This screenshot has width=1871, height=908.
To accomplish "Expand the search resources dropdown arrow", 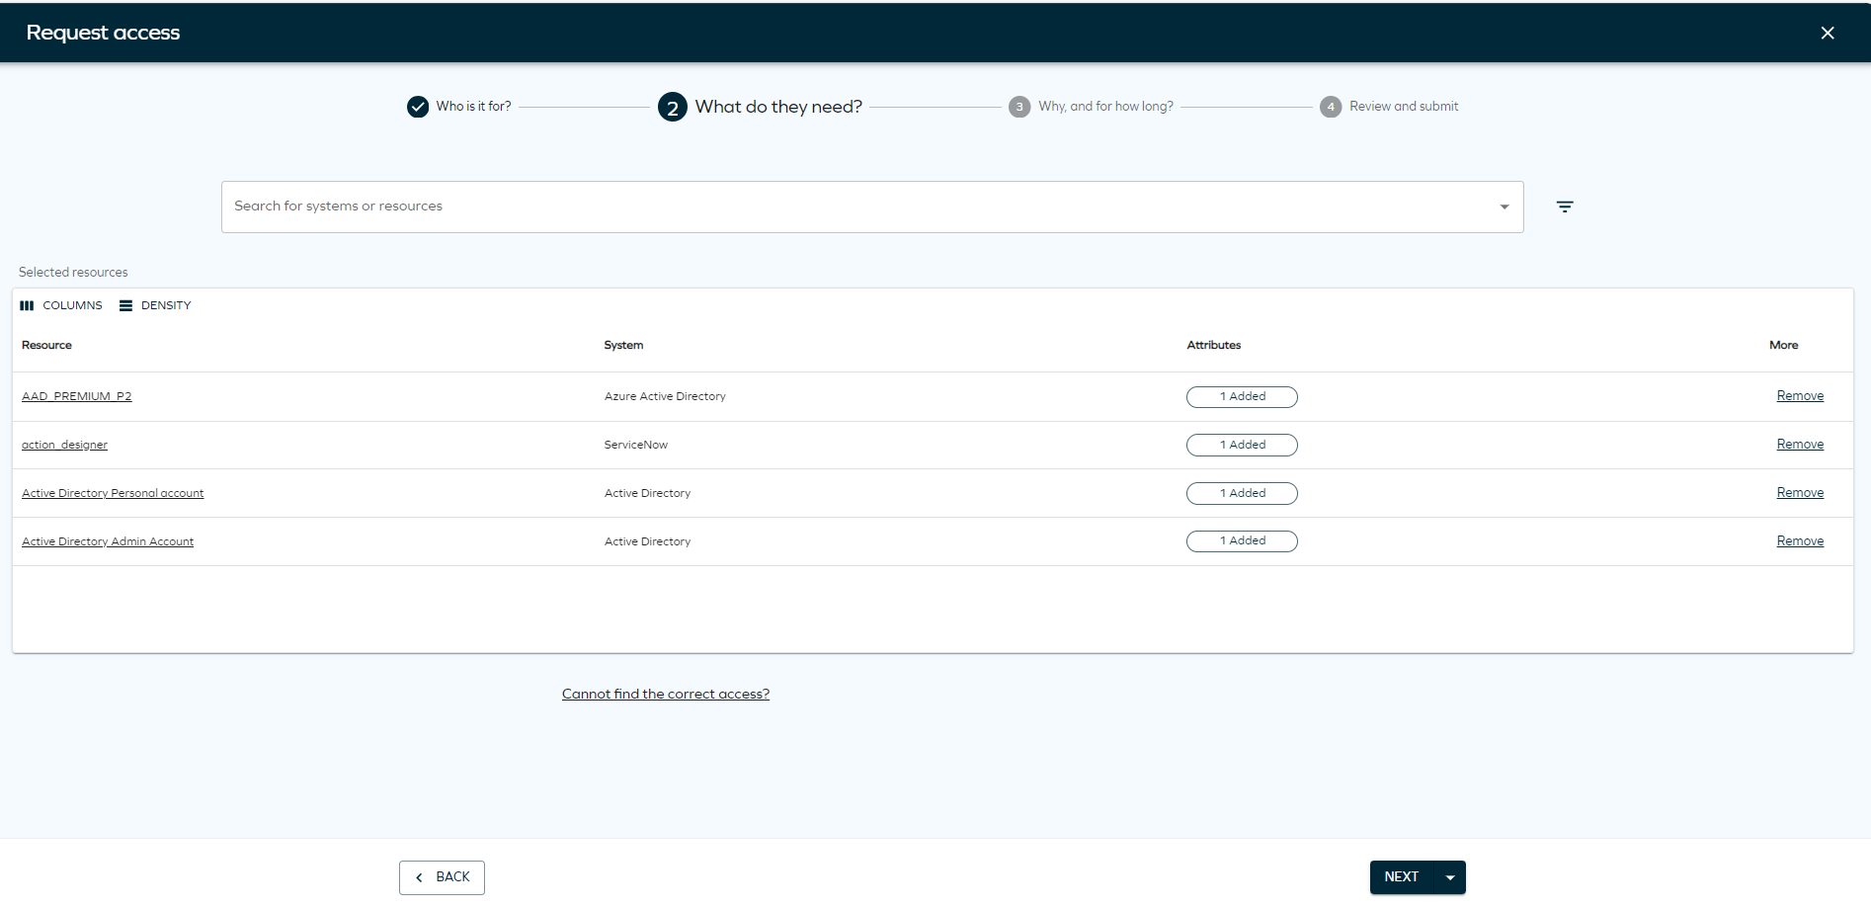I will (1505, 206).
